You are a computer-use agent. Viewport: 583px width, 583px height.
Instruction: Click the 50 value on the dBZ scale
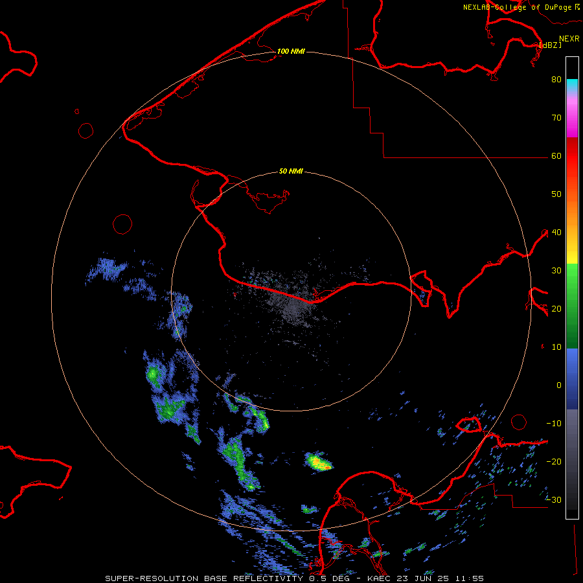tap(556, 194)
